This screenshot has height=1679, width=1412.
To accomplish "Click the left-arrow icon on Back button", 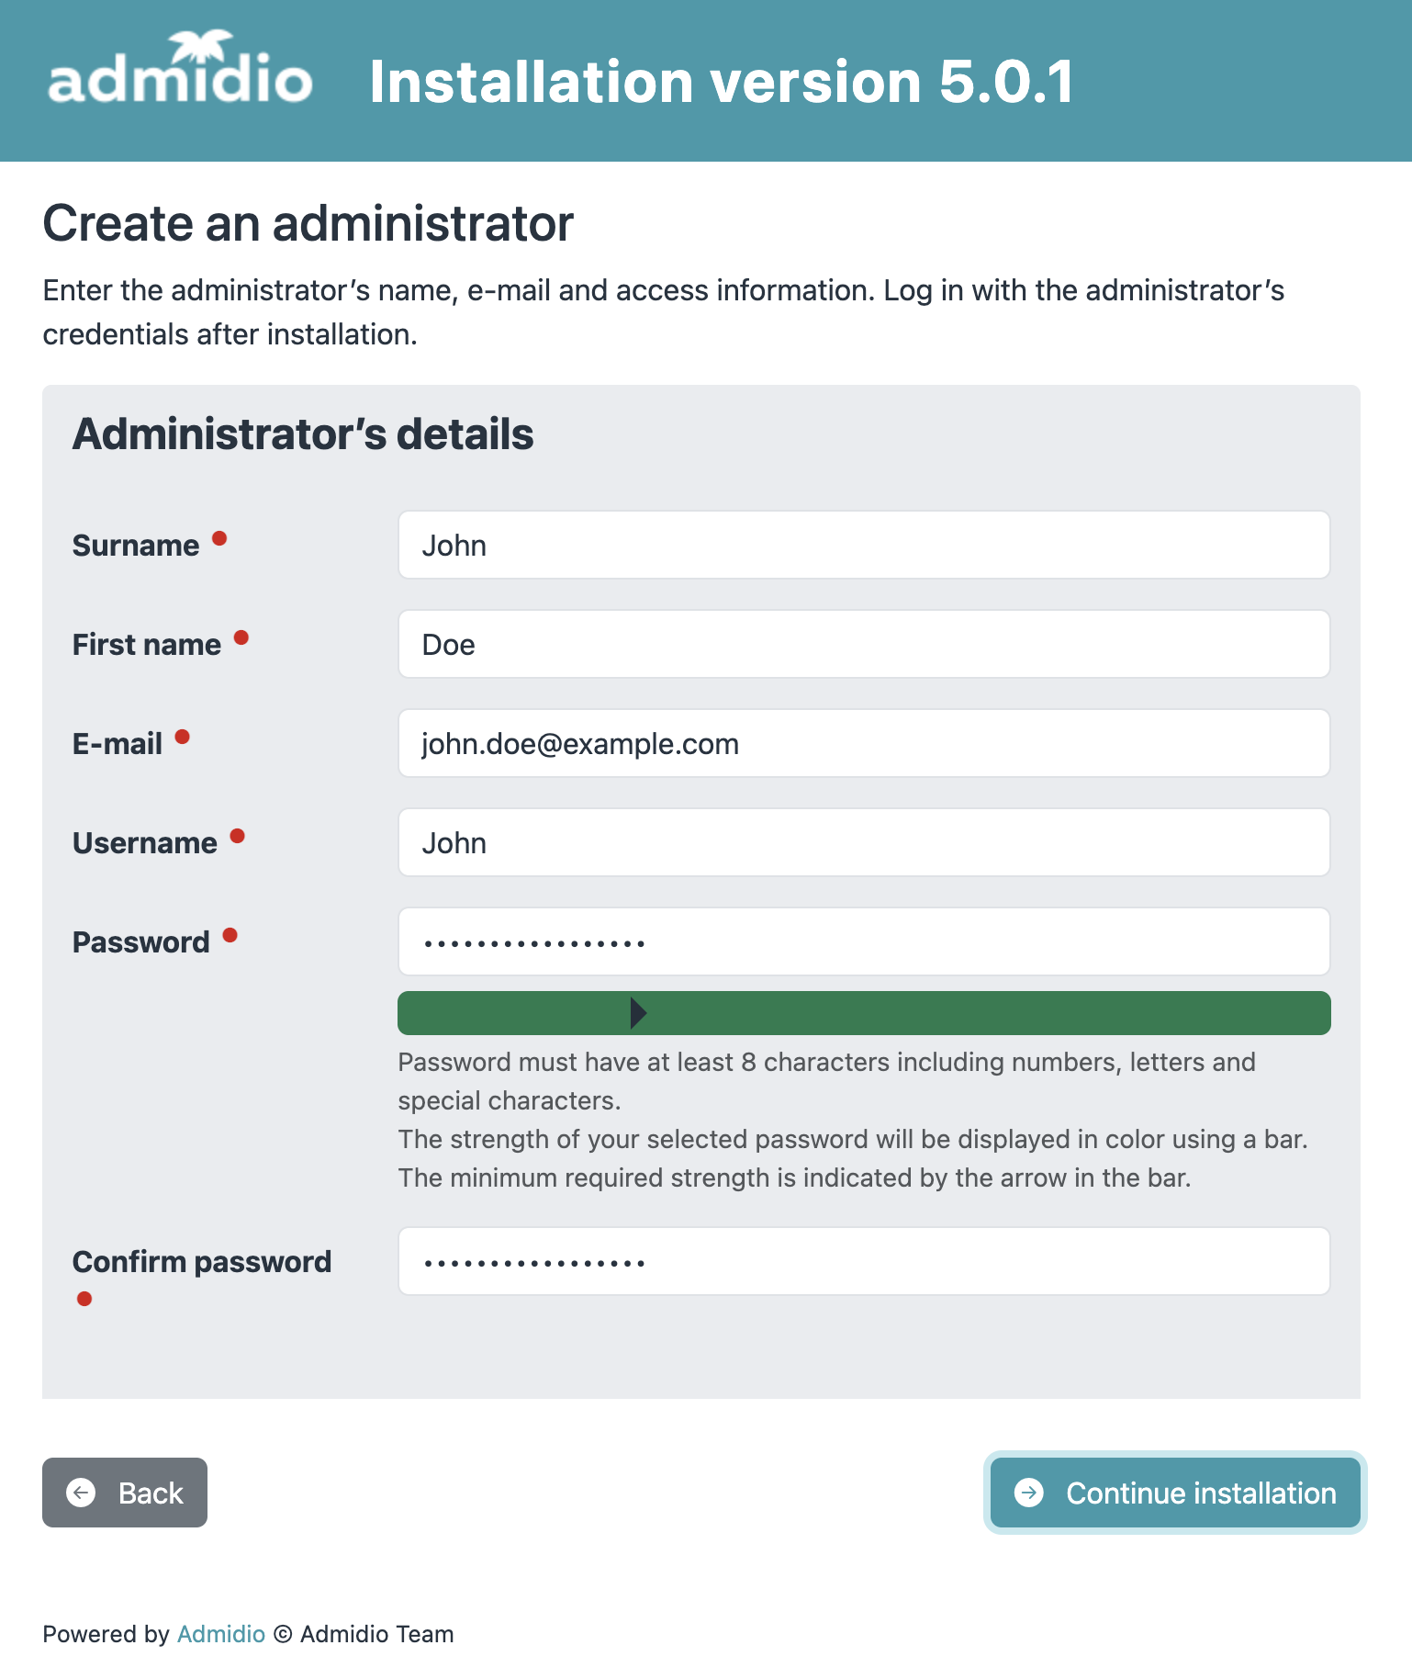I will 82,1493.
